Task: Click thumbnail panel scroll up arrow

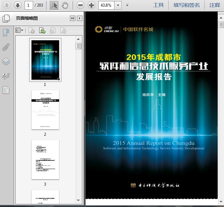Action: click(78, 39)
